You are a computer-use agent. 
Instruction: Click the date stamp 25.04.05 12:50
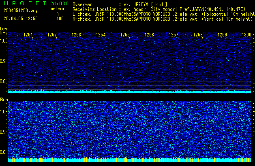point(21,19)
